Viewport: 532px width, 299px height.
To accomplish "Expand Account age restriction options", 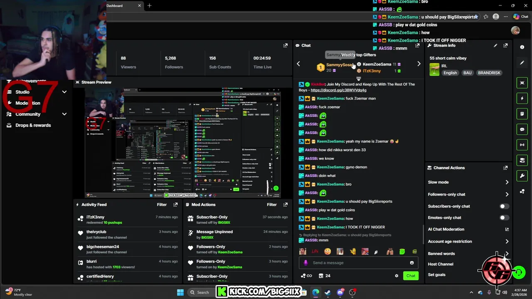I will click(507, 241).
